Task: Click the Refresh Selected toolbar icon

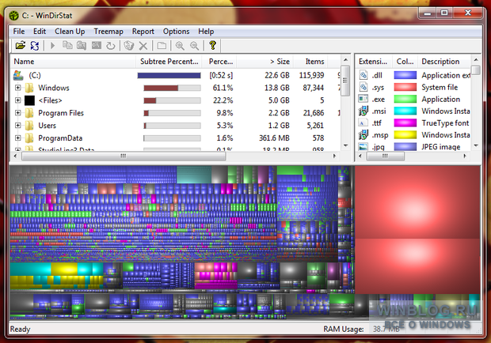Action: click(x=110, y=46)
